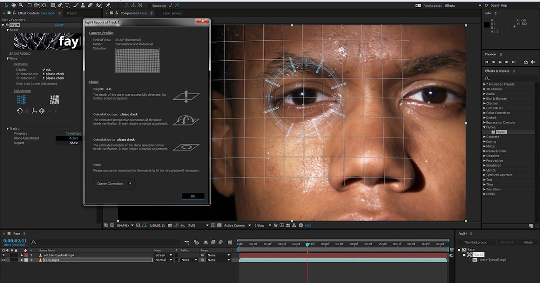
Task: Hide the rotate-Eyeball.mp4 layer video
Action: point(4,255)
